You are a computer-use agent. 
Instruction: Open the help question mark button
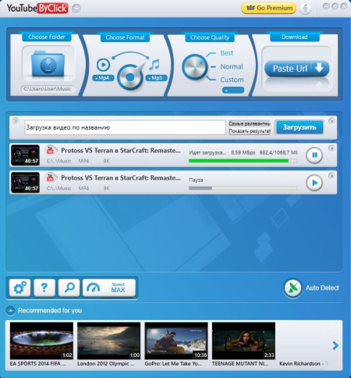pyautogui.click(x=44, y=287)
